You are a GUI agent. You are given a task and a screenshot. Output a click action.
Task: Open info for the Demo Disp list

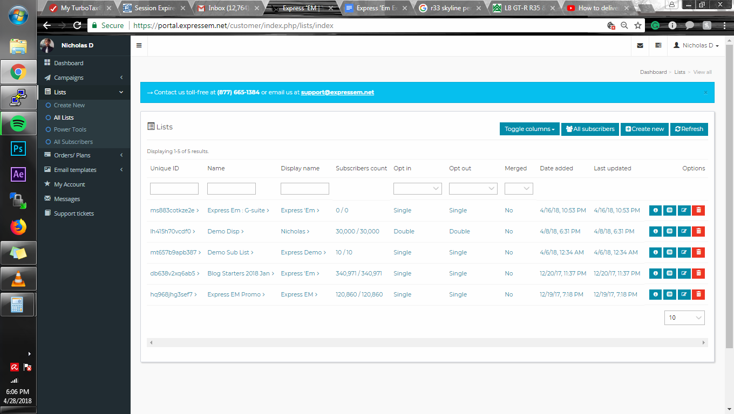click(656, 231)
